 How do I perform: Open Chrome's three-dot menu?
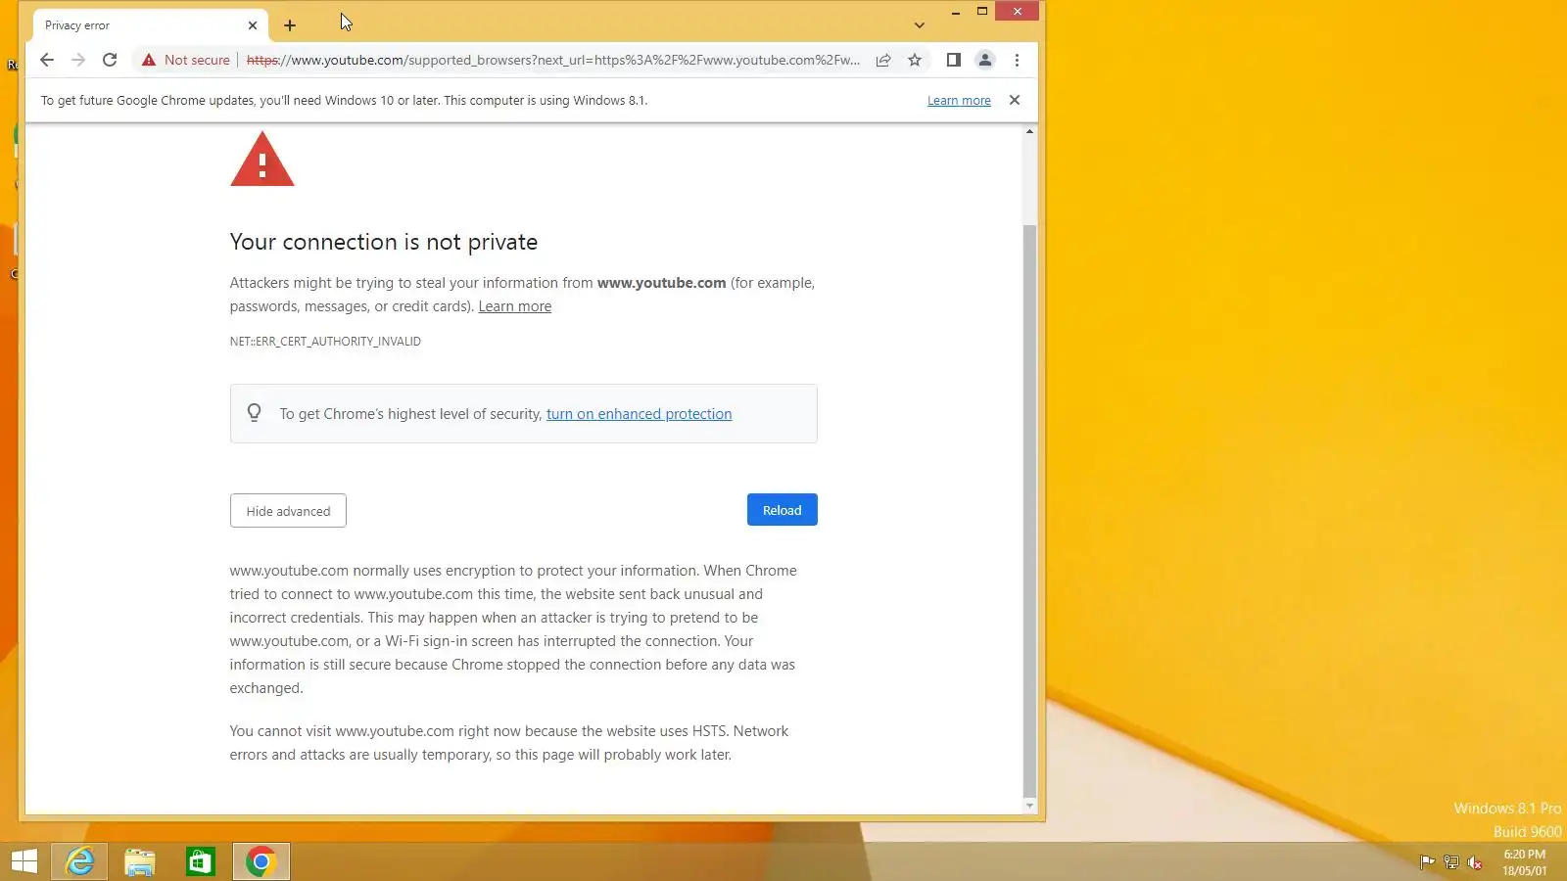[1017, 60]
